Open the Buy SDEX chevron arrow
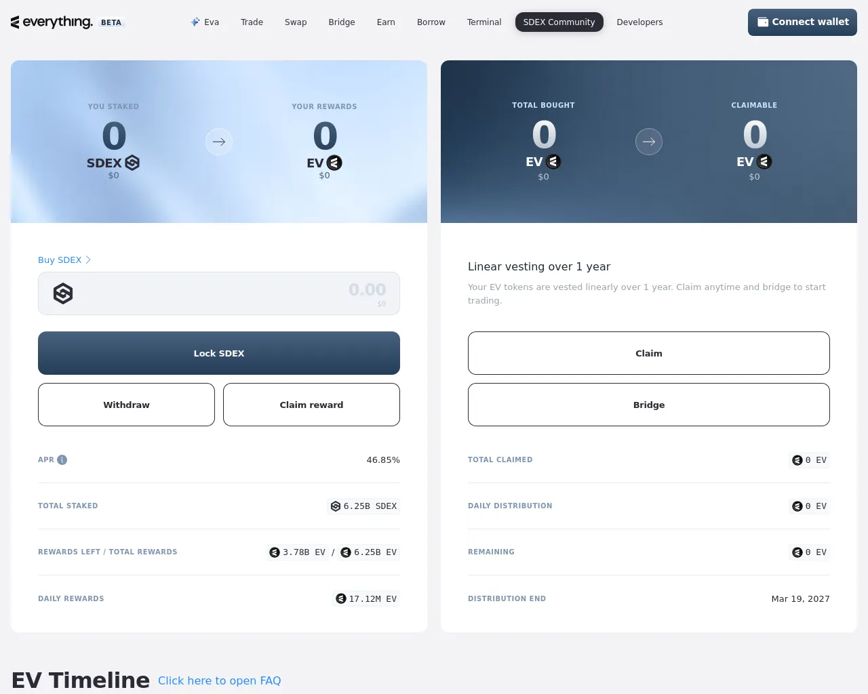The image size is (868, 694). point(88,260)
